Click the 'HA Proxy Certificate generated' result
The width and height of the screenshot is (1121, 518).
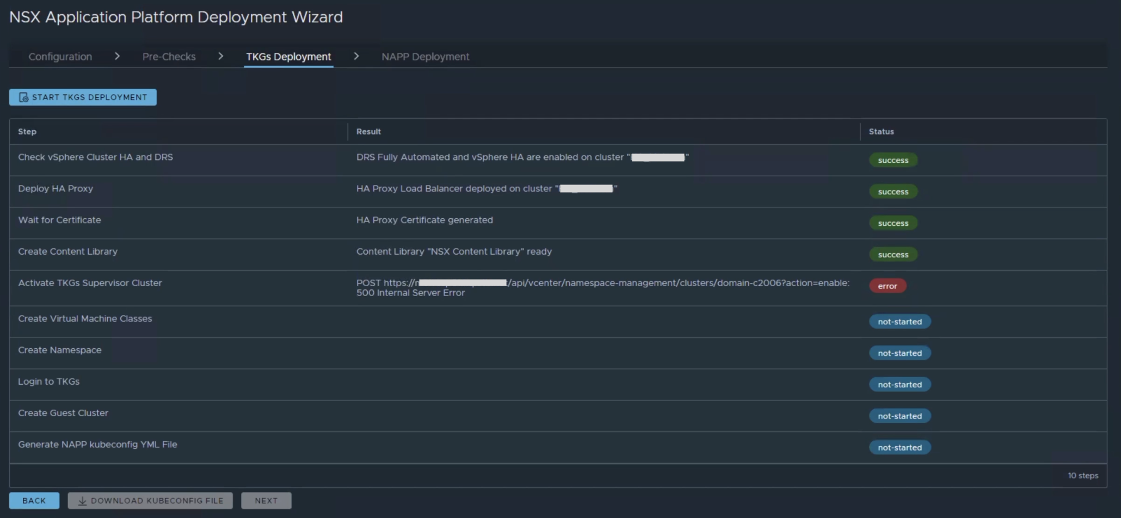point(424,220)
